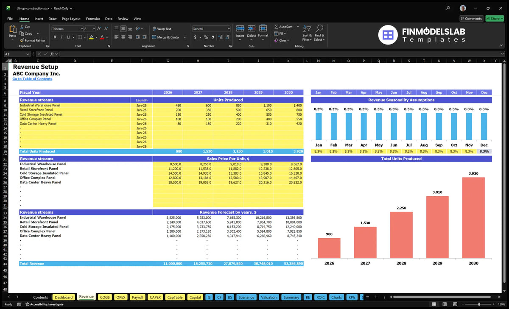Open the Tahoma font name dropdown

(x=81, y=29)
